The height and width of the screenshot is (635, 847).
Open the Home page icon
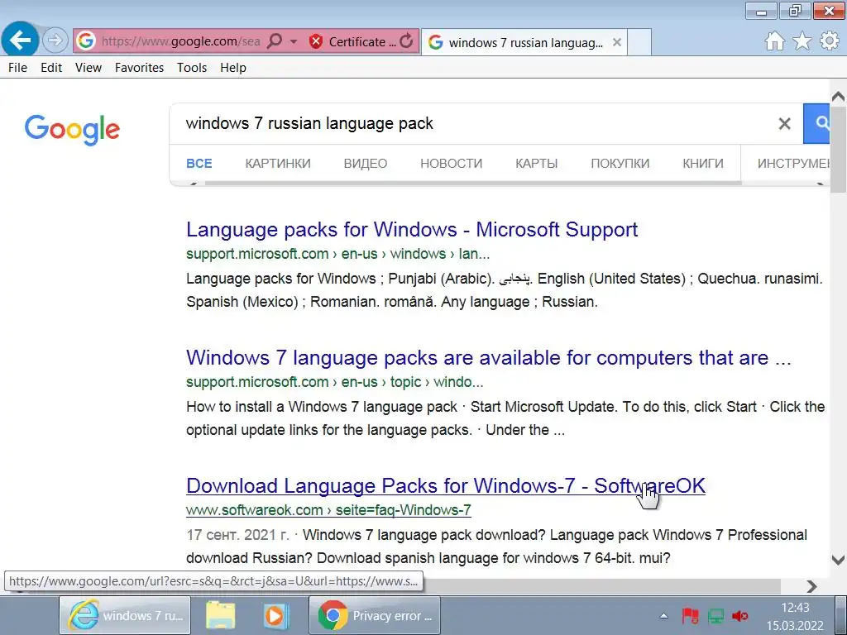774,41
